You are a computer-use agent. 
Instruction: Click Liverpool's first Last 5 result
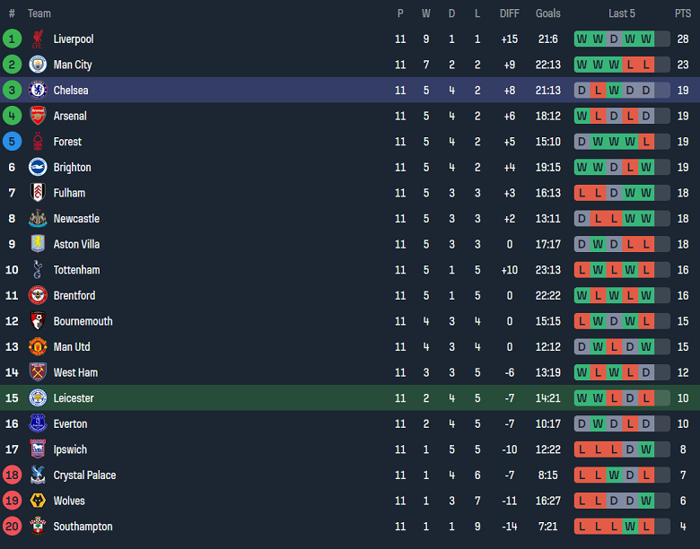coord(582,39)
